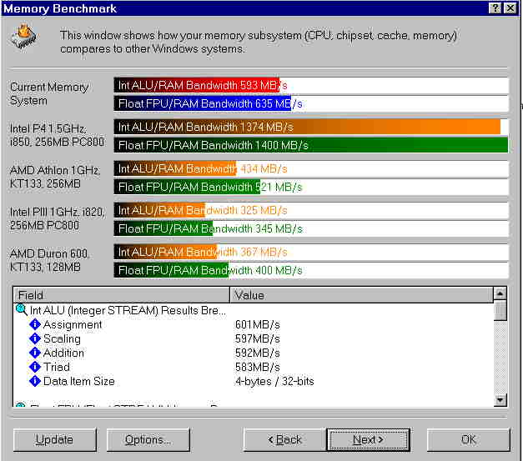Click the info icon next to Scaling
The height and width of the screenshot is (461, 523).
tap(35, 338)
